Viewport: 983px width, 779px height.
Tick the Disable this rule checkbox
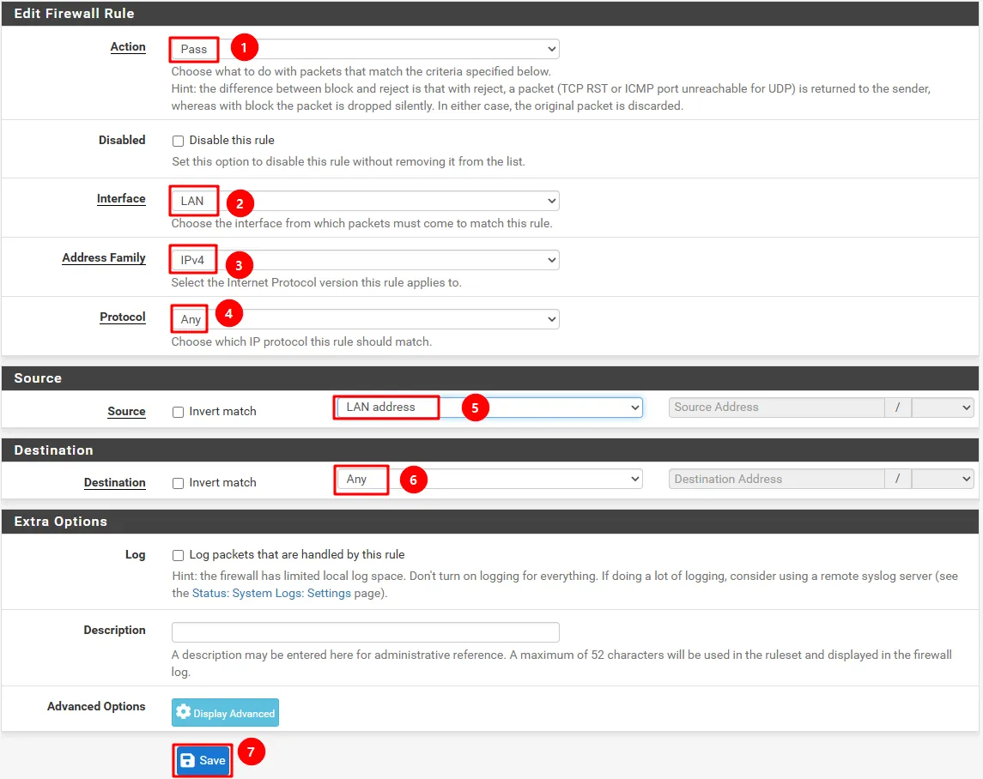pyautogui.click(x=178, y=141)
